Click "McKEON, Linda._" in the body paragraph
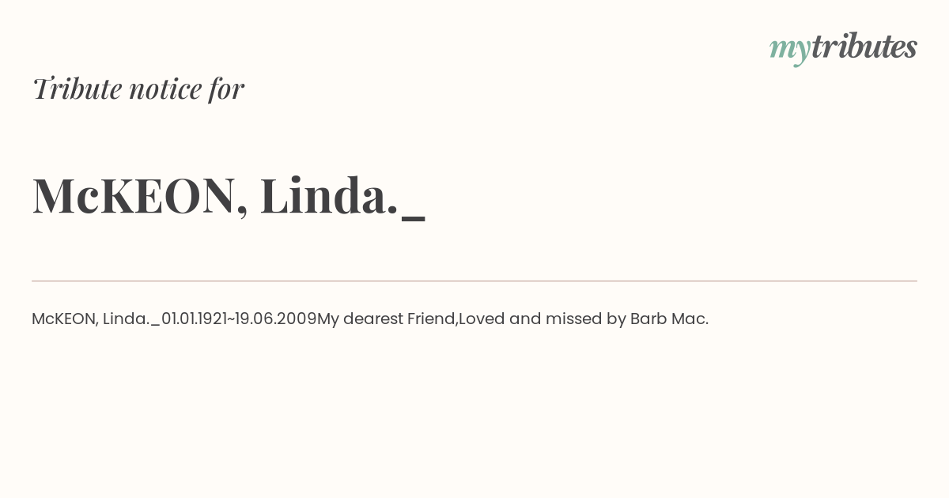Screen dimensions: 949x498 click(96, 319)
